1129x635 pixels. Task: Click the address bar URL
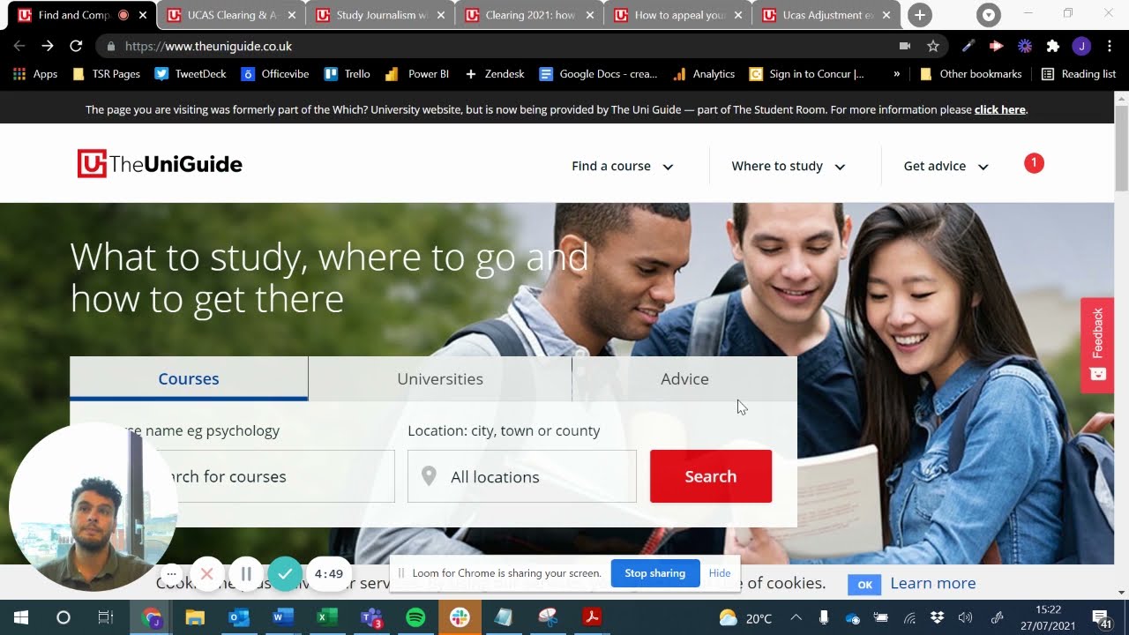(x=208, y=46)
